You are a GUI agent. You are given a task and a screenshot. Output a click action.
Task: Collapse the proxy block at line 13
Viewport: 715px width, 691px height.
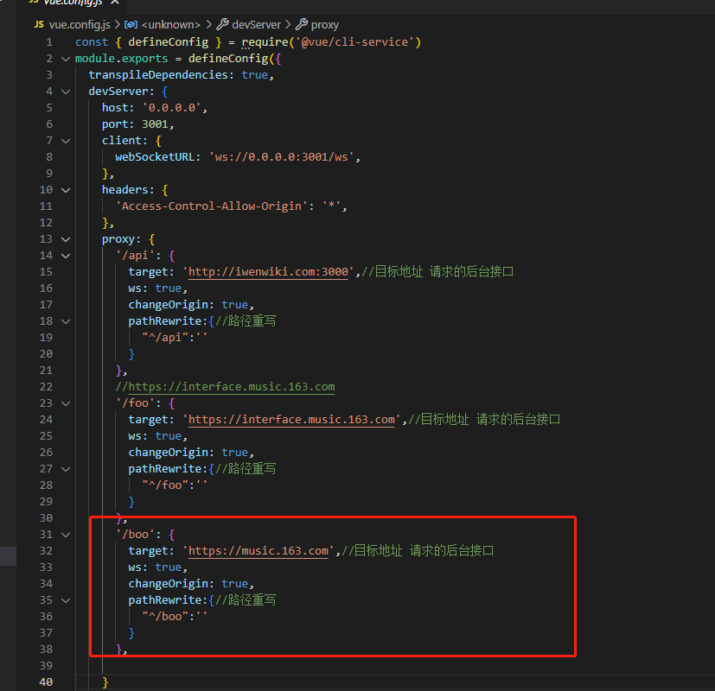66,239
